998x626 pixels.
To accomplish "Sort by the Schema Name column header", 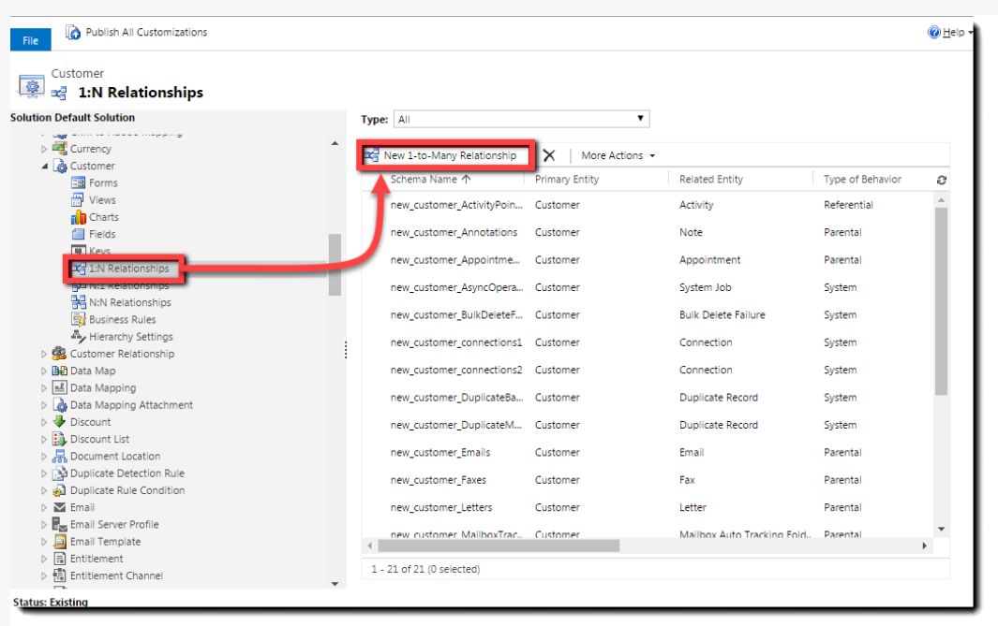I will tap(430, 180).
